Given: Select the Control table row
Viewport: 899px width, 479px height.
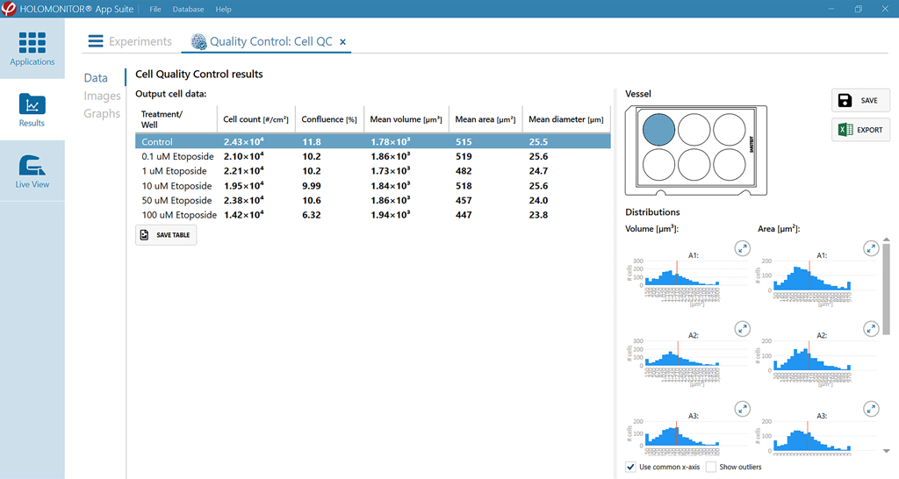Looking at the screenshot, I should (x=372, y=141).
